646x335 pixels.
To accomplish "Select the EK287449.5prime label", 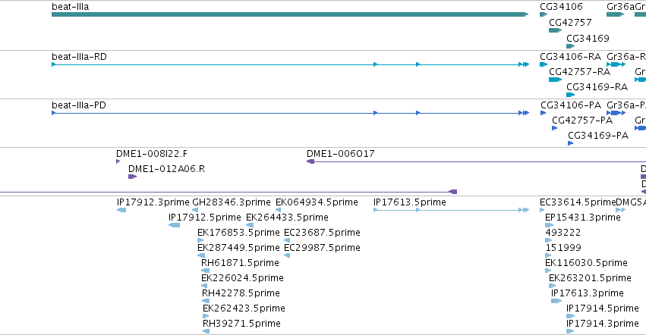I will pos(238,248).
